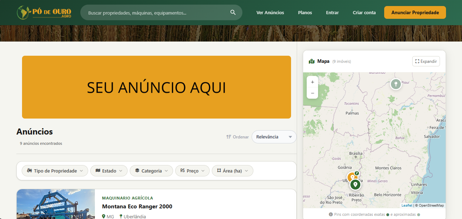Screen dimensions: 462x219
Task: Click the '9 anúncios encontrados' text
Action: pos(41,143)
